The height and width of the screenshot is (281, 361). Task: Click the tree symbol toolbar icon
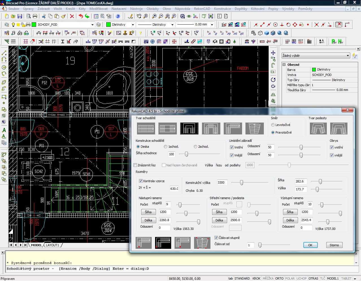[x=234, y=42]
